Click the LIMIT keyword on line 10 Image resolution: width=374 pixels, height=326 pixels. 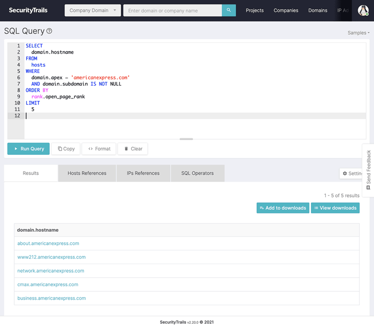(33, 103)
